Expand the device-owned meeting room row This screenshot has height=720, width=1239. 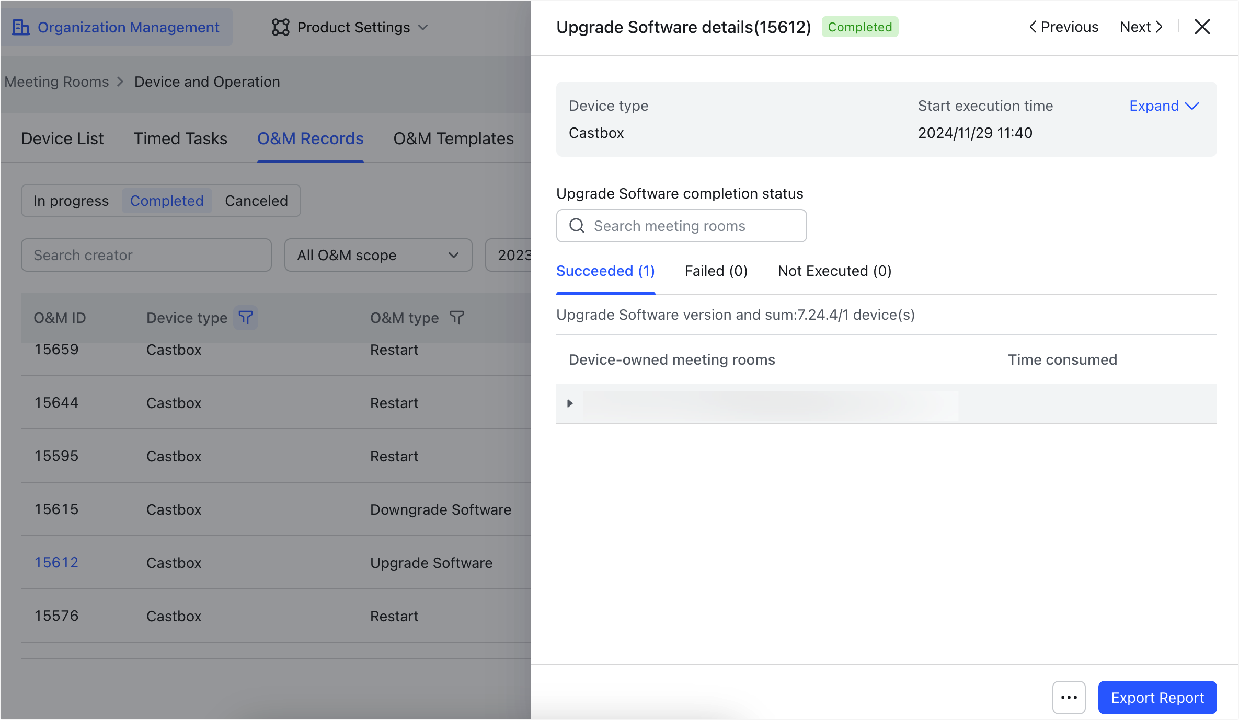coord(570,403)
